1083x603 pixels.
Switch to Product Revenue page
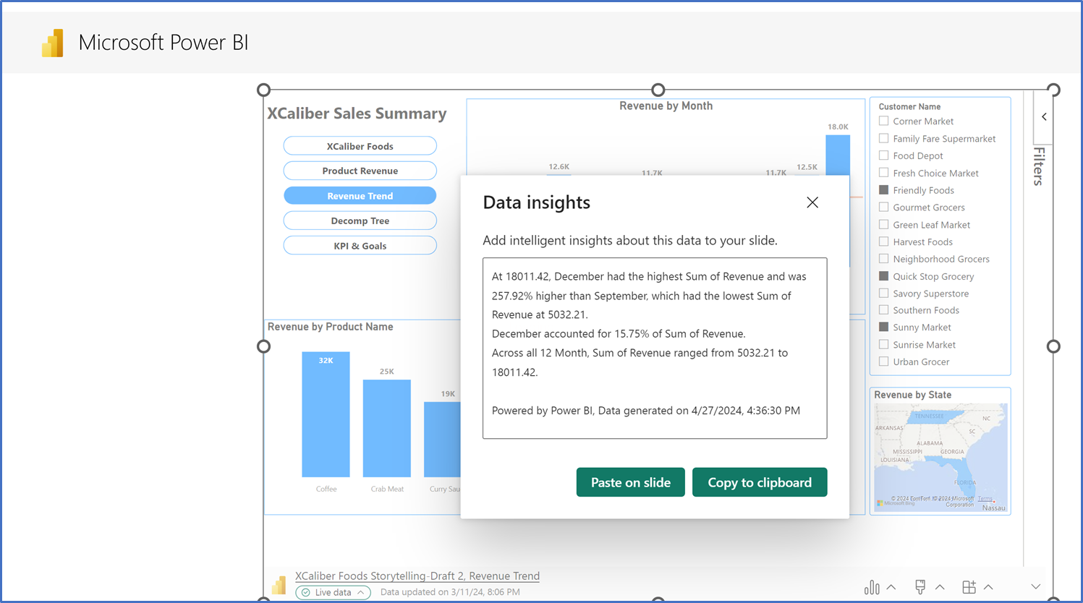coord(360,171)
